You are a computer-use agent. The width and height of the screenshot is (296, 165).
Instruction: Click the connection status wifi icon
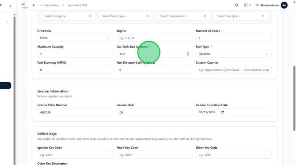[257, 5]
